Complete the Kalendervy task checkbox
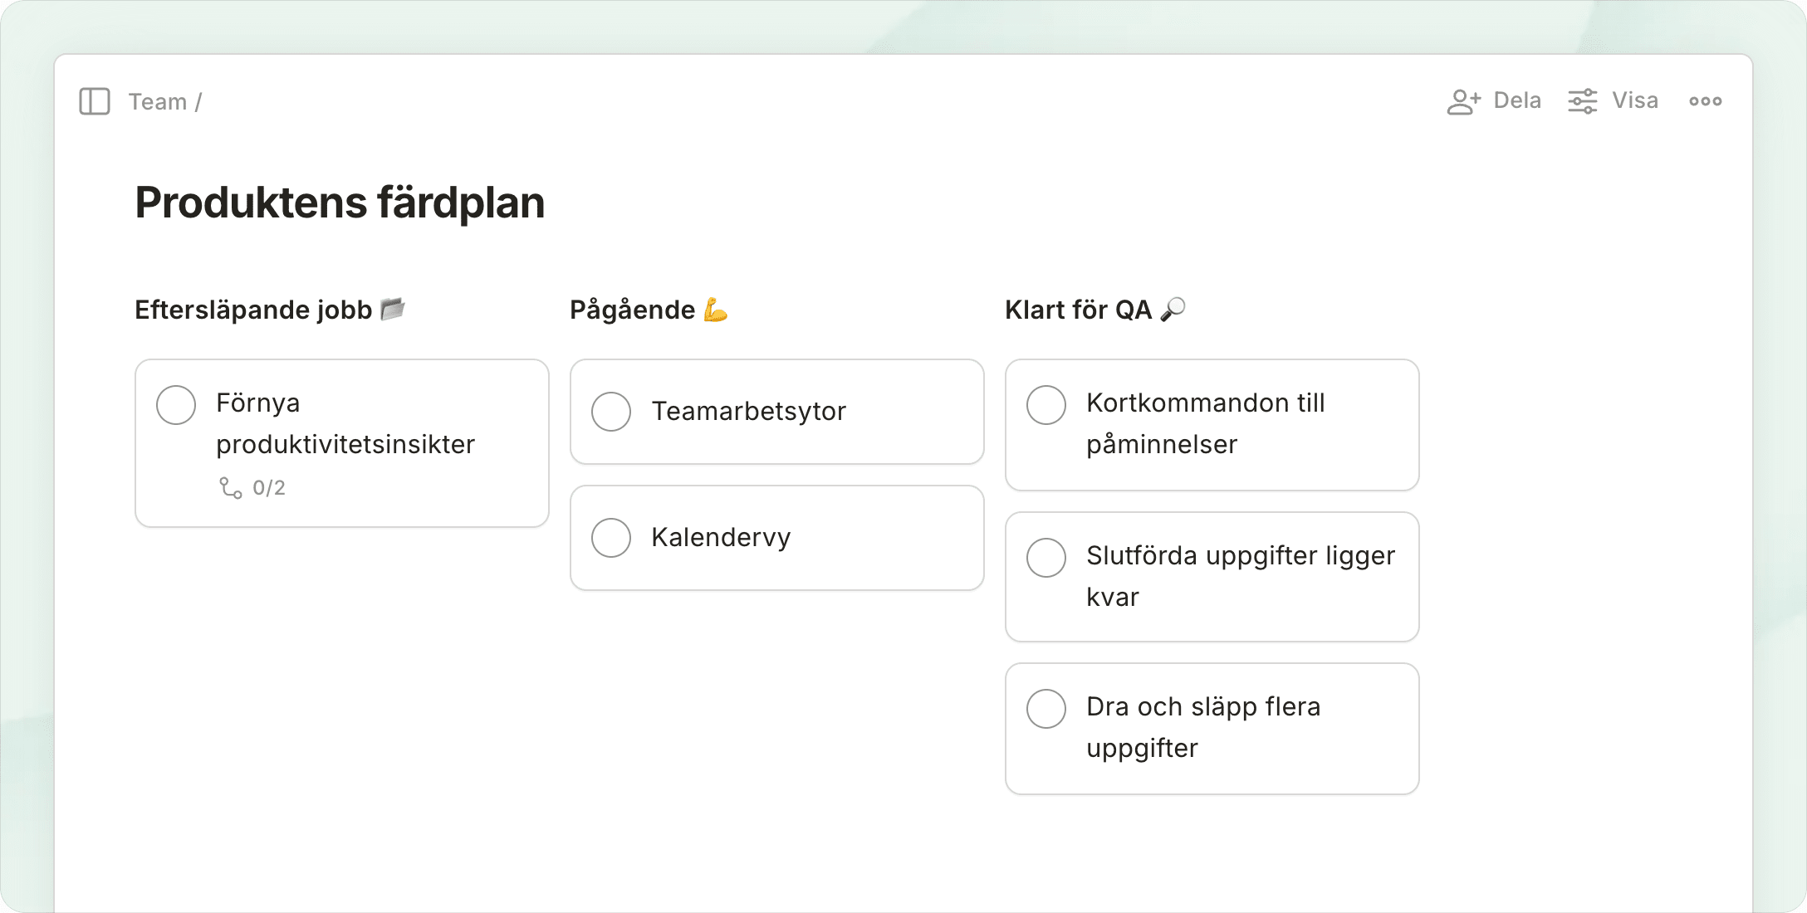Viewport: 1807px width, 913px height. pos(611,538)
